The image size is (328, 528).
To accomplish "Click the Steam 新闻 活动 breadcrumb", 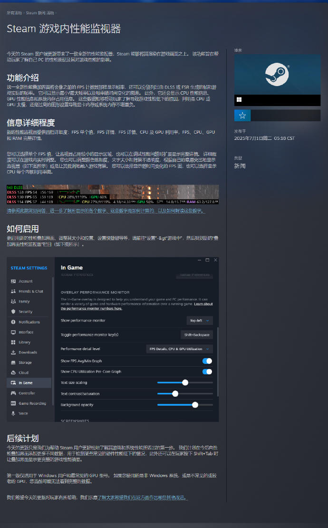I will coord(40,13).
